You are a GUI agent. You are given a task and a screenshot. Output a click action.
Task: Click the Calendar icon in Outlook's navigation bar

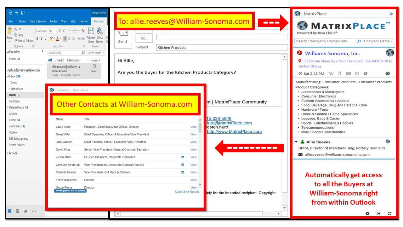(17, 211)
